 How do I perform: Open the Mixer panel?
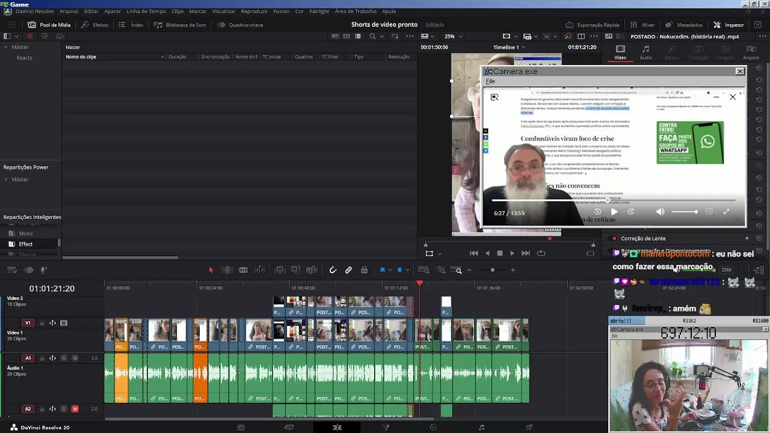(642, 25)
